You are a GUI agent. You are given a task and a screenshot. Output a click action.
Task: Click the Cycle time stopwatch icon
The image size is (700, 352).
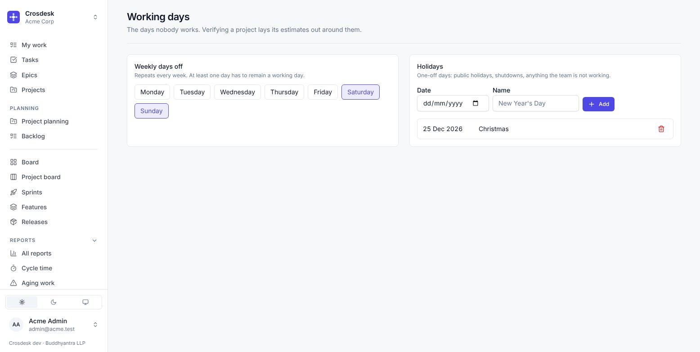(x=13, y=268)
